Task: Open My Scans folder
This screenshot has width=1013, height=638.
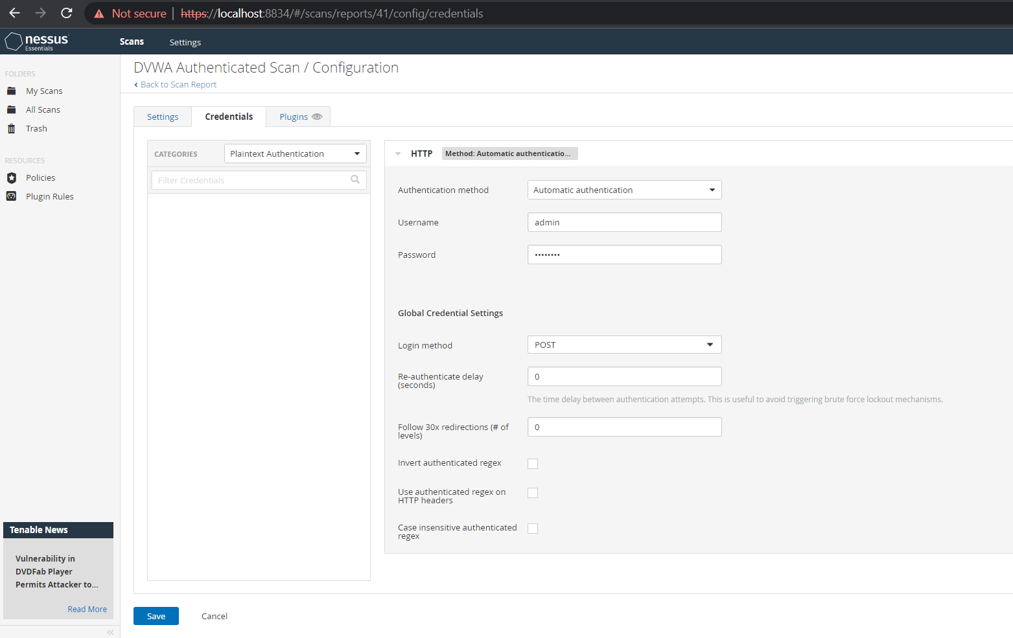Action: point(44,91)
